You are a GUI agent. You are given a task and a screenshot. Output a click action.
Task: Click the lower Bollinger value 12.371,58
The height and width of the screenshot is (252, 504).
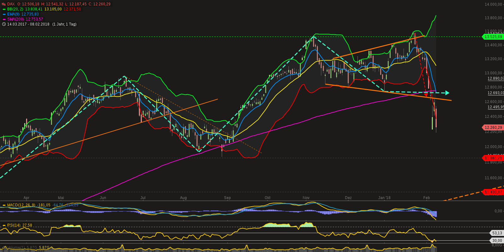click(x=72, y=9)
